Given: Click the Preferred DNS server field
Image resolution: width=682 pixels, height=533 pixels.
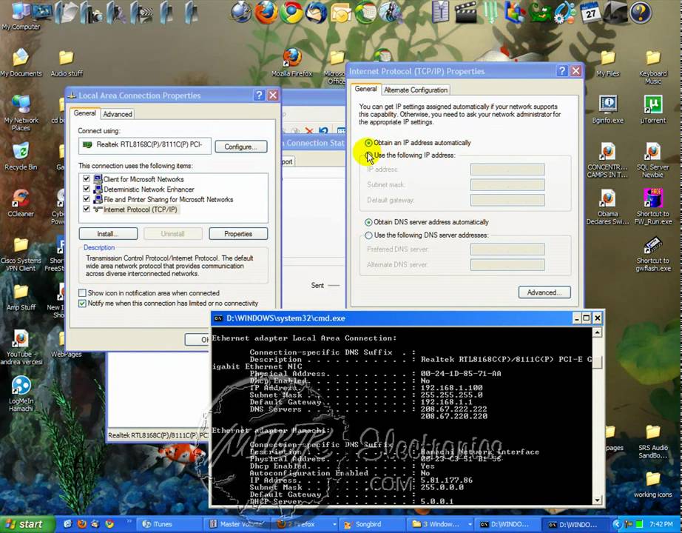Looking at the screenshot, I should [507, 249].
